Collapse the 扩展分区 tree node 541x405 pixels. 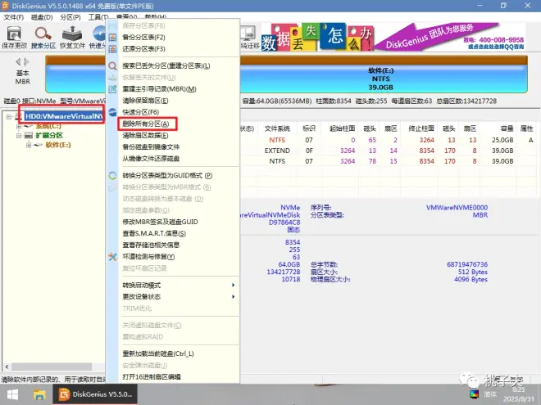[19, 136]
